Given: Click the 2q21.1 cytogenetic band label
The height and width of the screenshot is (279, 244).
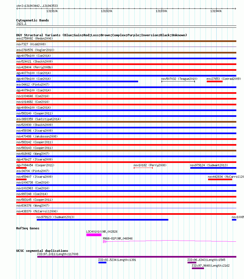Looking at the screenshot, I should [21, 24].
